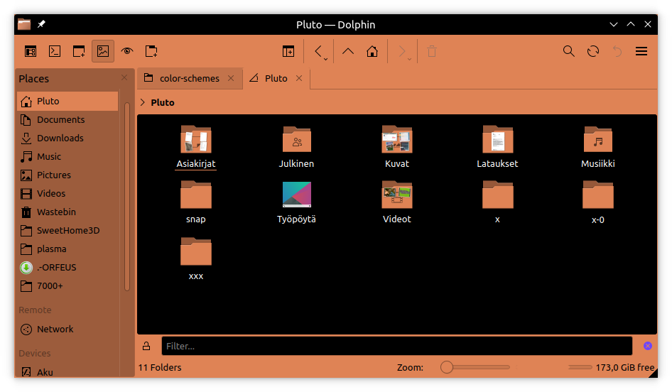The image size is (672, 392).
Task: Go back with left arrow
Action: coord(318,51)
